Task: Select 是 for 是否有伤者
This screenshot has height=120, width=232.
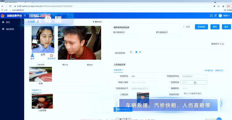Action: (136, 52)
